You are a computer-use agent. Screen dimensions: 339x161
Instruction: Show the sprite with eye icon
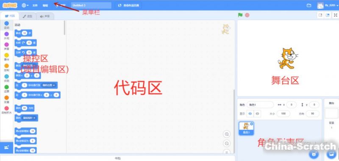pyautogui.click(x=250, y=114)
